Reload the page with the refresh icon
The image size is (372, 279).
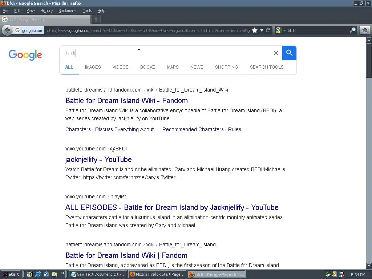click(268, 31)
